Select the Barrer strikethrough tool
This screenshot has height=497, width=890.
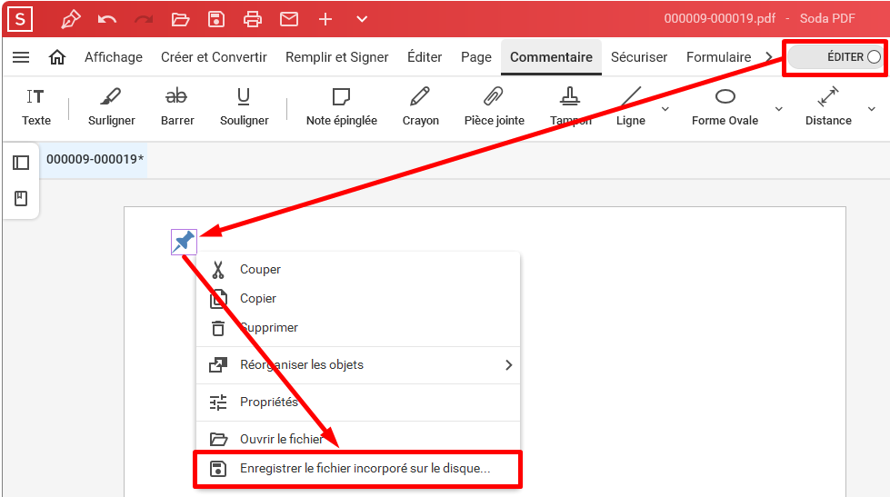point(177,106)
